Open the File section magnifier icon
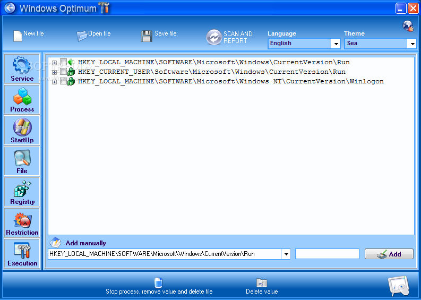Viewport: 421px width, 300px height. (22, 158)
